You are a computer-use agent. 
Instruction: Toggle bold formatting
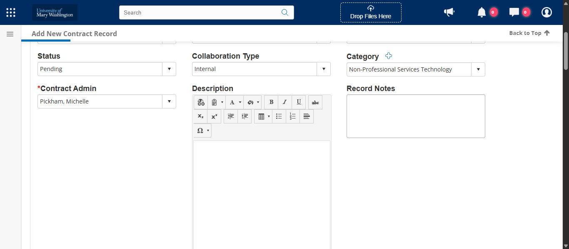tap(271, 102)
